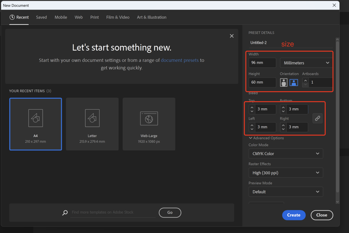Select portrait orientation icon
349x233 pixels.
point(283,82)
